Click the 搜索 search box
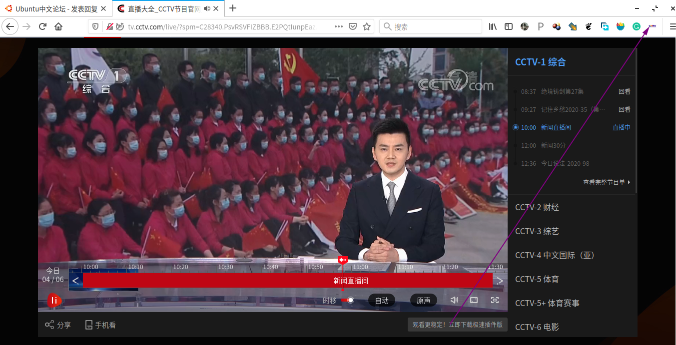 coord(431,26)
